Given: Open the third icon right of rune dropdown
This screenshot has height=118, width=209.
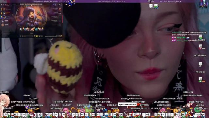Looking at the screenshot, I should click(x=40, y=36).
